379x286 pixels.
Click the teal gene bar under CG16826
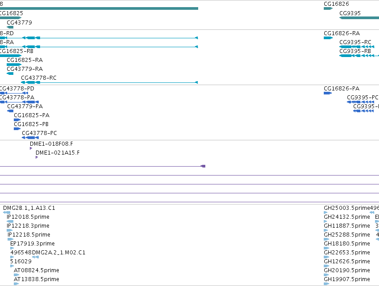pyautogui.click(x=328, y=8)
